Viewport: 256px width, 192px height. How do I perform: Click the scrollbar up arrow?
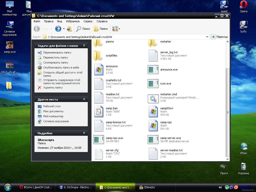click(227, 42)
